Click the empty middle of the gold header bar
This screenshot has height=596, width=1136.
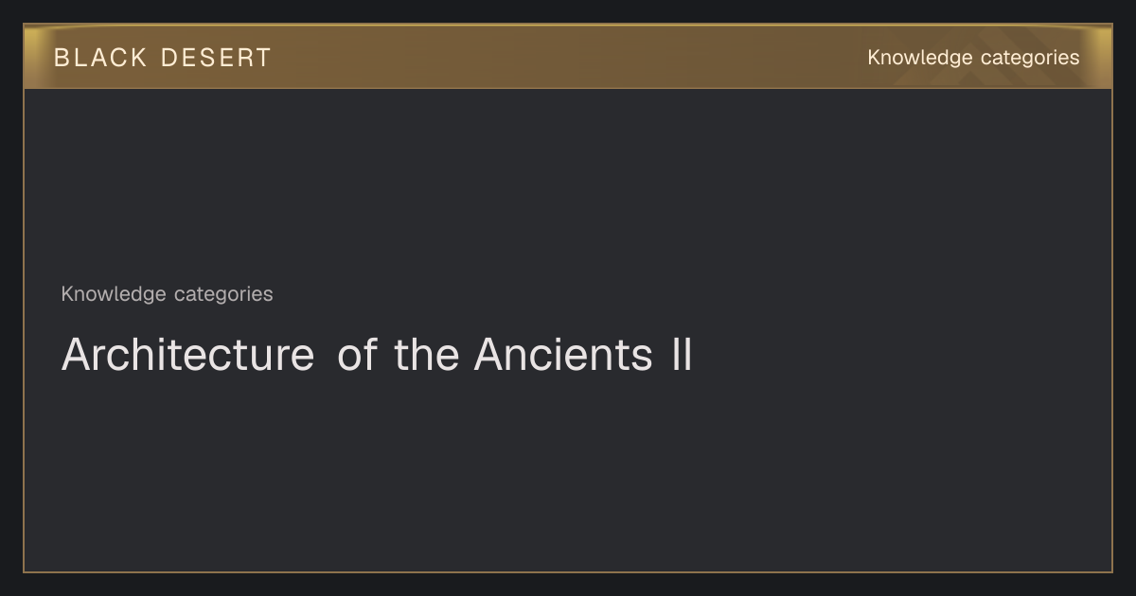(568, 57)
